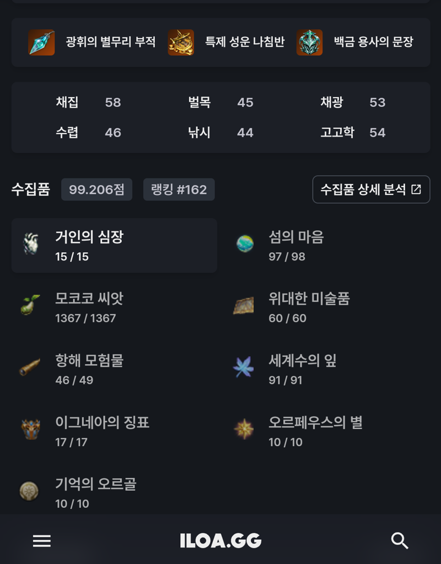Click the 광휘의 별무리 부적 crystal icon
The image size is (441, 564).
[41, 42]
